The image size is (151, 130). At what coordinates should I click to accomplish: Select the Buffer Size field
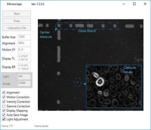[24, 37]
